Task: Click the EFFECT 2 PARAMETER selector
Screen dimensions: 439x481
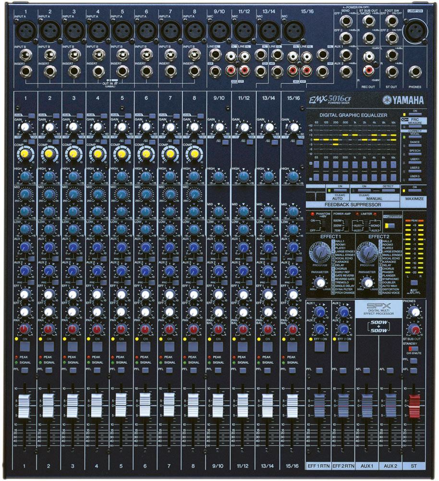Action: (x=366, y=282)
